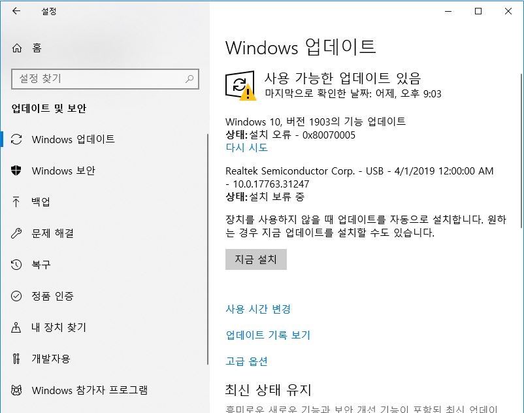Click the 설치 보류 중 status text
The width and height of the screenshot is (524, 413).
point(277,197)
